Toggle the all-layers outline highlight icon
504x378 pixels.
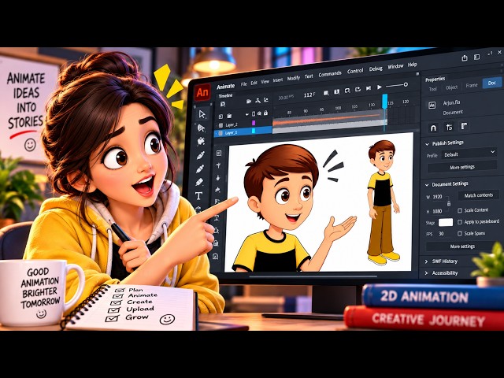click(254, 113)
